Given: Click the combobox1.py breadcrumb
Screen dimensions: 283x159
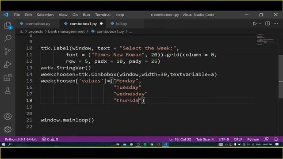Looking at the screenshot, I should (x=110, y=31).
